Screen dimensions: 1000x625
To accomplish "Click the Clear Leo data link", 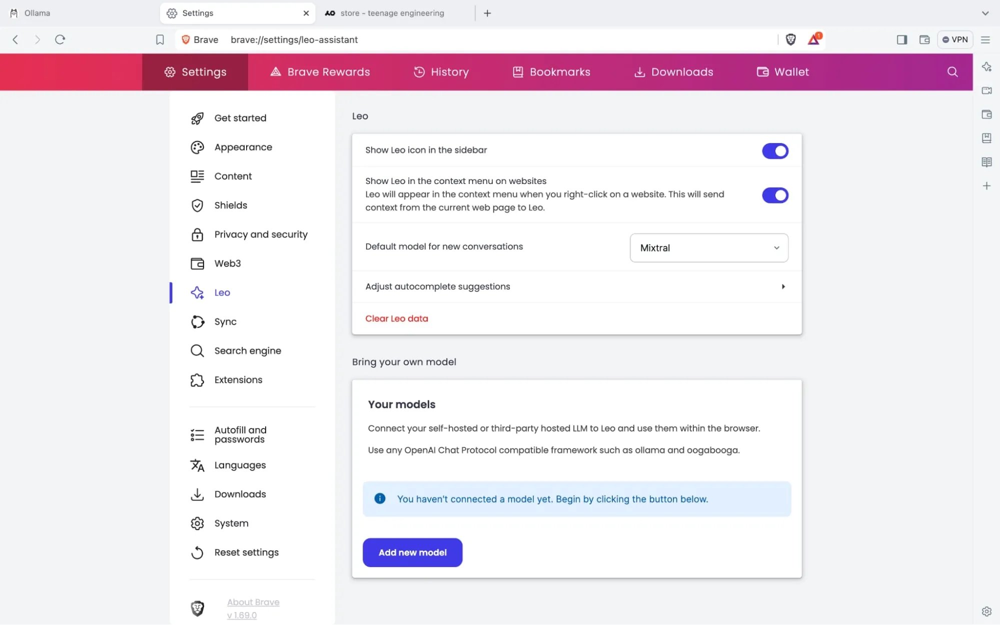I will coord(396,318).
